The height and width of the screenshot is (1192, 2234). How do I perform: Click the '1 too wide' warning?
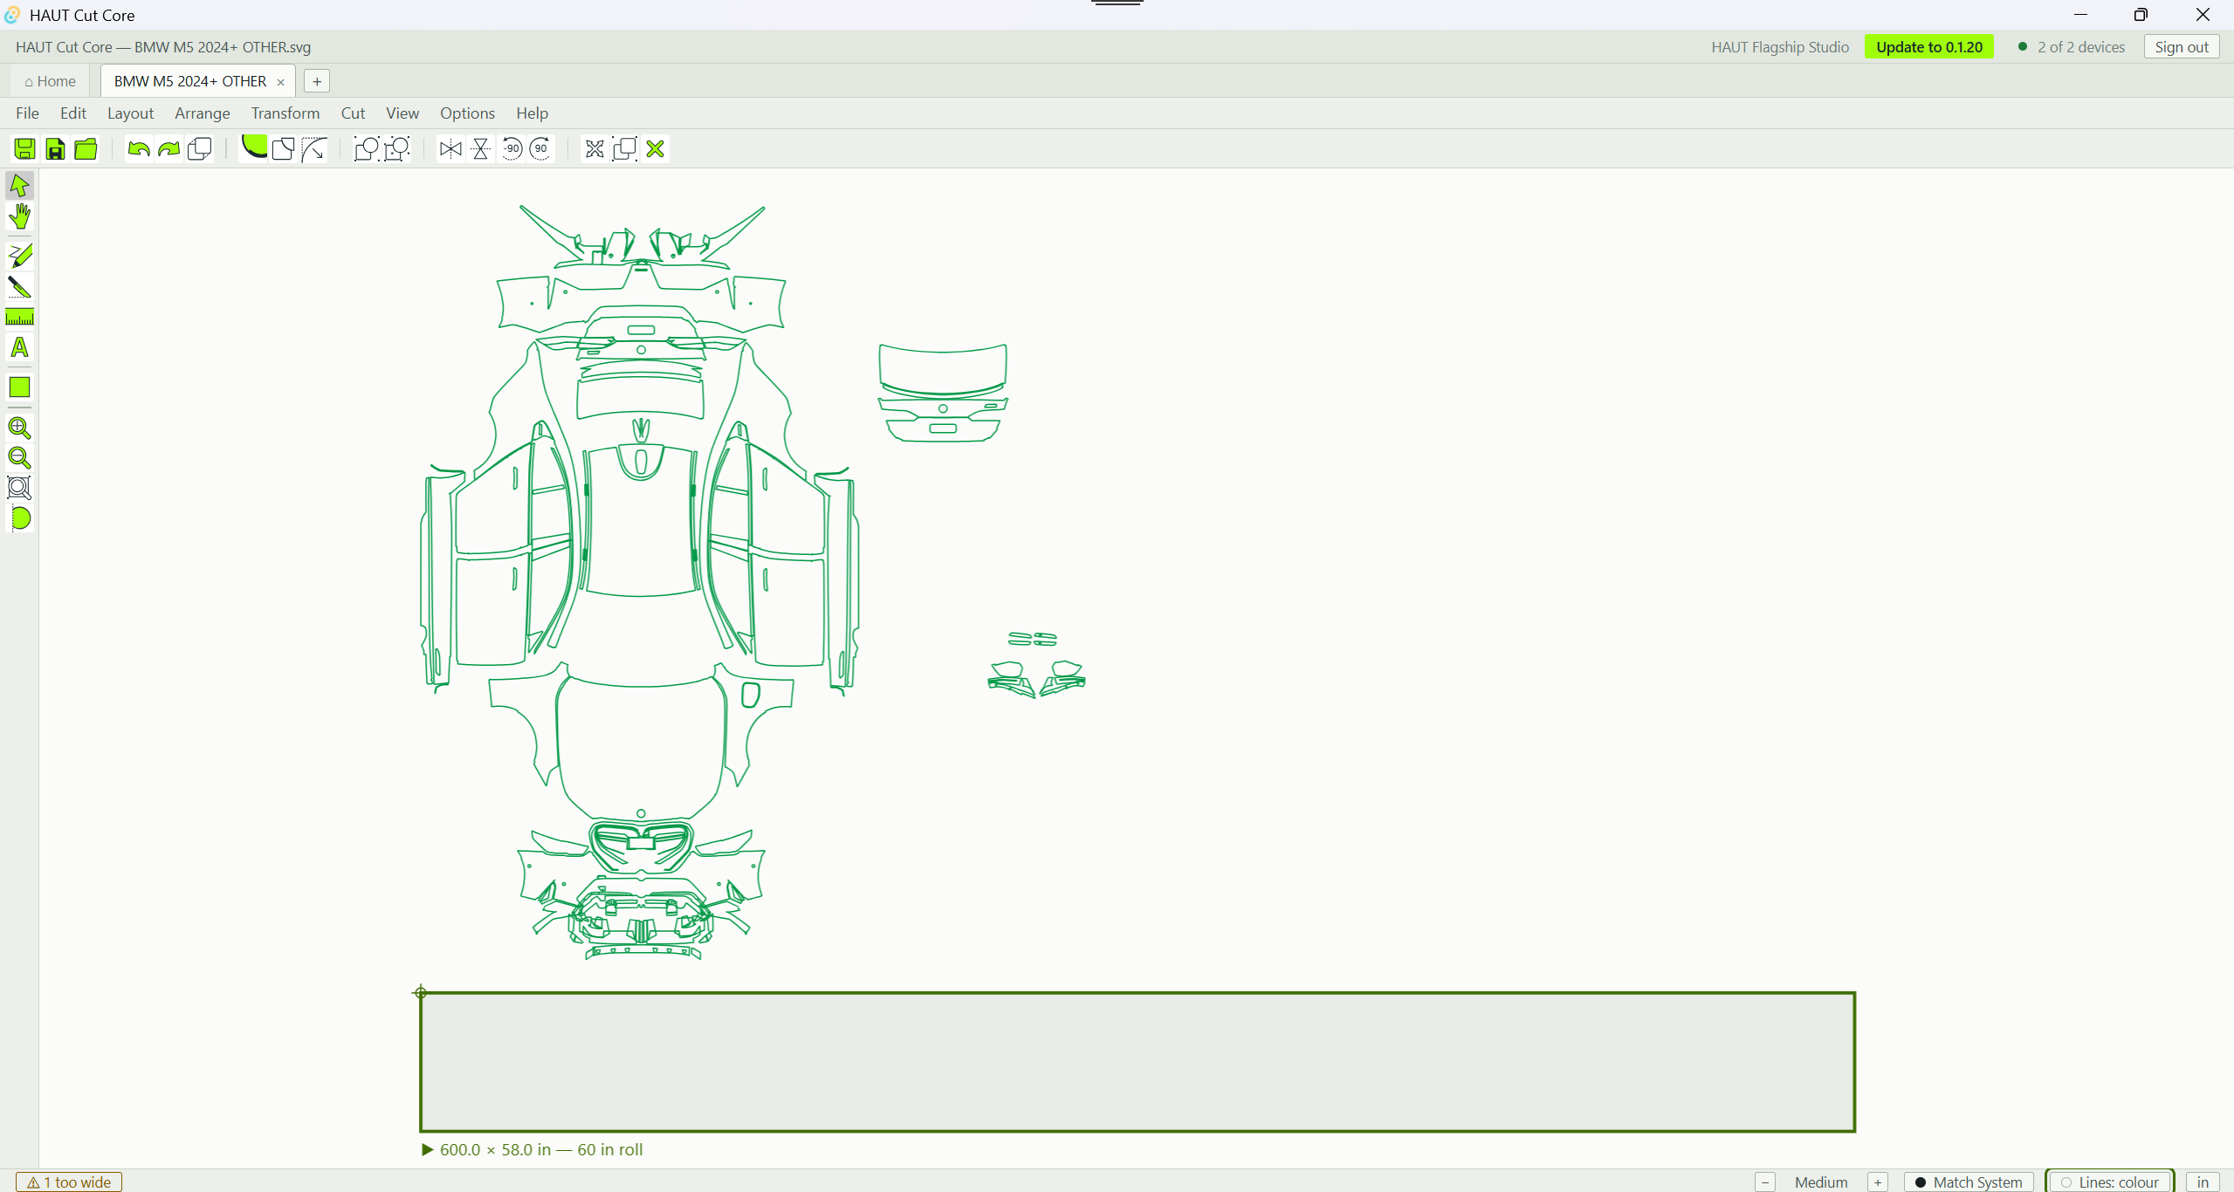click(x=69, y=1182)
